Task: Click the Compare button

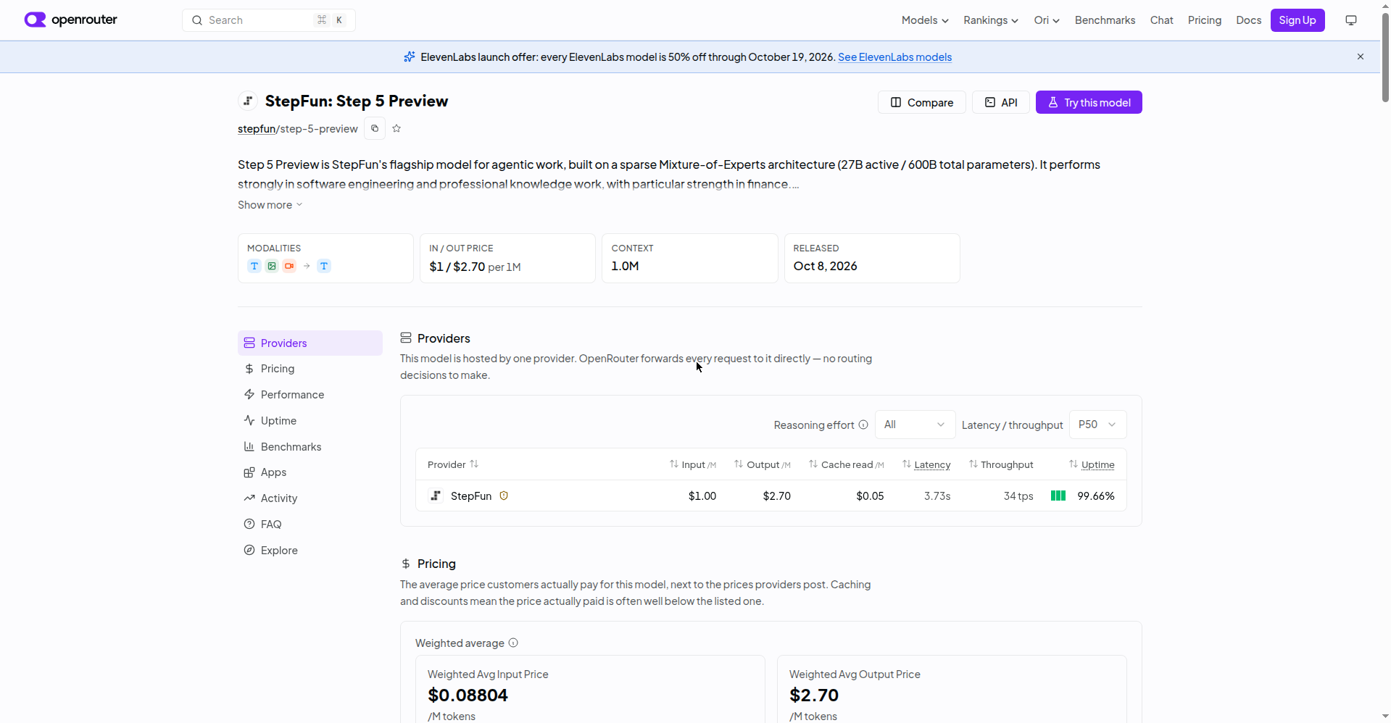Action: pos(921,102)
